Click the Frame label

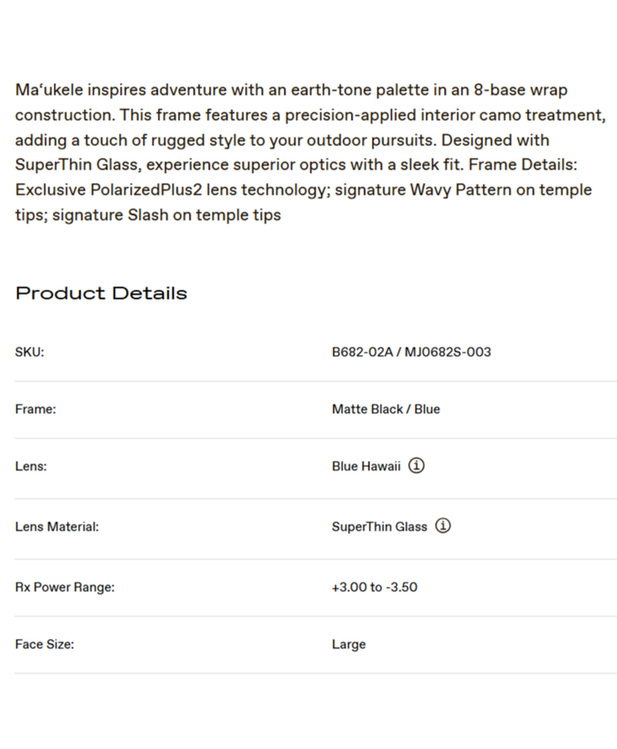(35, 410)
